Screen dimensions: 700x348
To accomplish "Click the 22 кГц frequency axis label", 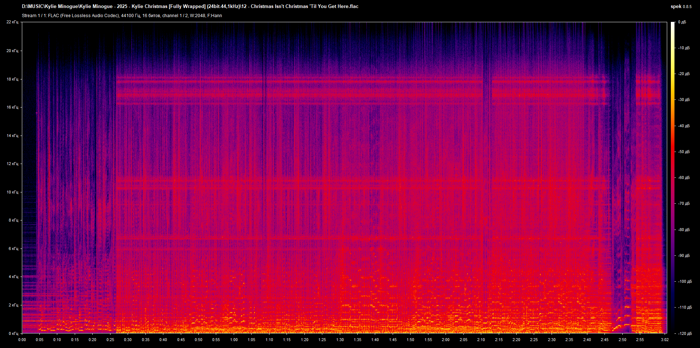I will pyautogui.click(x=12, y=22).
